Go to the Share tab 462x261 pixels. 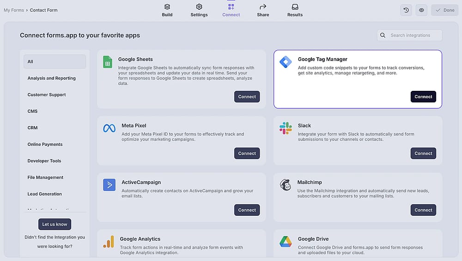pos(263,10)
